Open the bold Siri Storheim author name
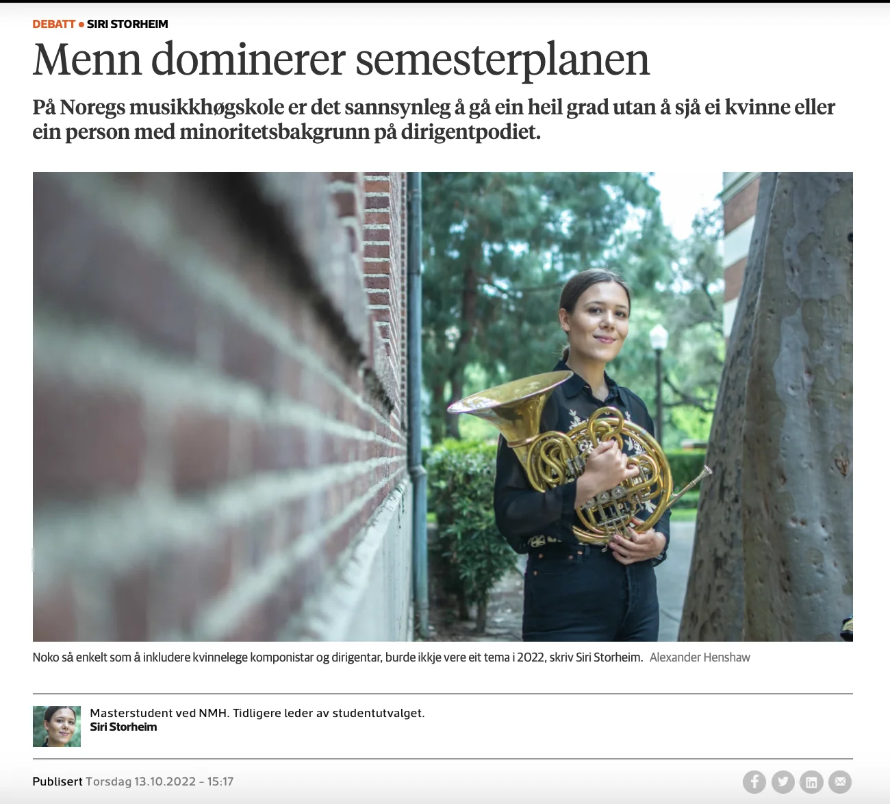Screen dimensions: 890x804 pos(123,727)
